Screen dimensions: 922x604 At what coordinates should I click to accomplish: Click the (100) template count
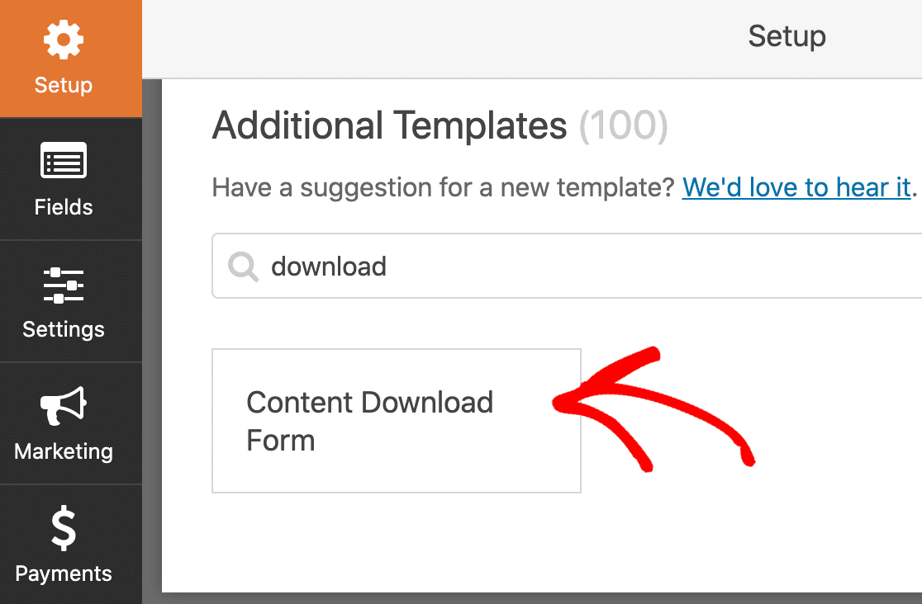[623, 125]
